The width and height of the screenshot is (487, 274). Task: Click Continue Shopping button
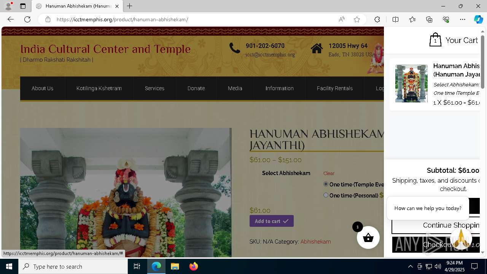[436, 225]
